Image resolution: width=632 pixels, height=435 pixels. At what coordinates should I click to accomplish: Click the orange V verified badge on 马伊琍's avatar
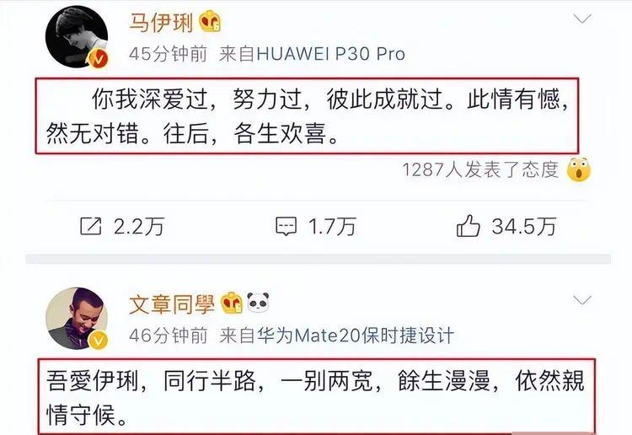pos(99,59)
